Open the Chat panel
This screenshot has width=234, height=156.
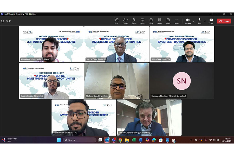pyautogui.click(x=117, y=21)
